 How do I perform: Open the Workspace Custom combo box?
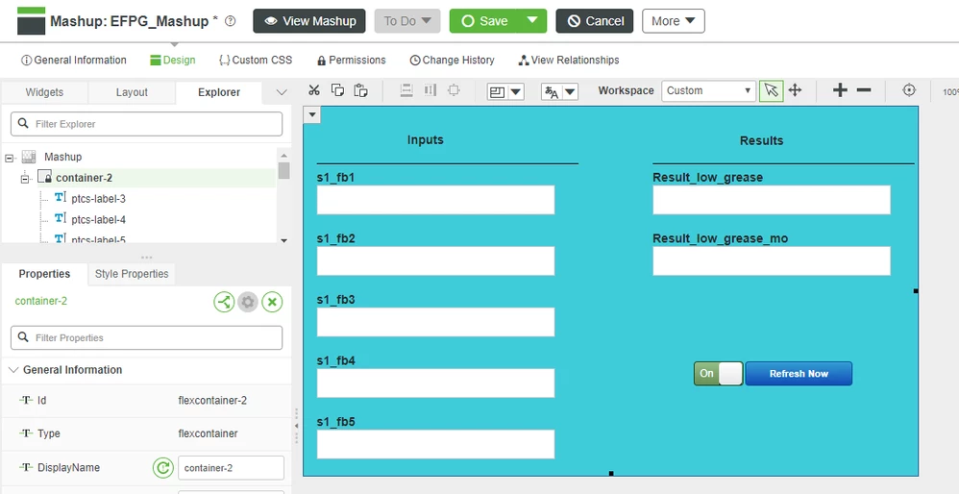(709, 91)
